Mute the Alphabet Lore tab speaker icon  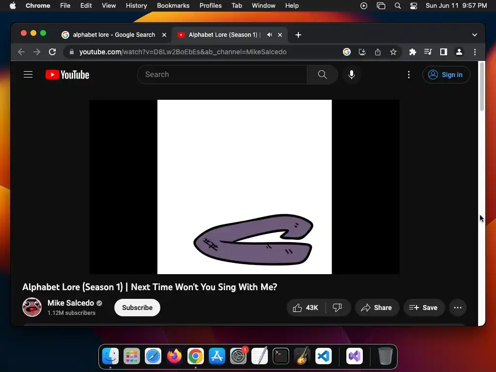[x=269, y=35]
